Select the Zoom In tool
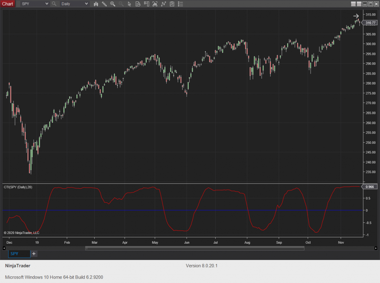Viewport: 380px width, 283px height. pos(112,4)
